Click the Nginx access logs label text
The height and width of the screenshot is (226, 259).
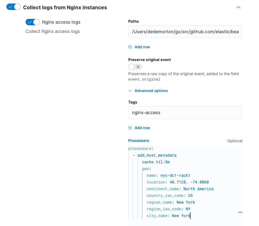(61, 22)
